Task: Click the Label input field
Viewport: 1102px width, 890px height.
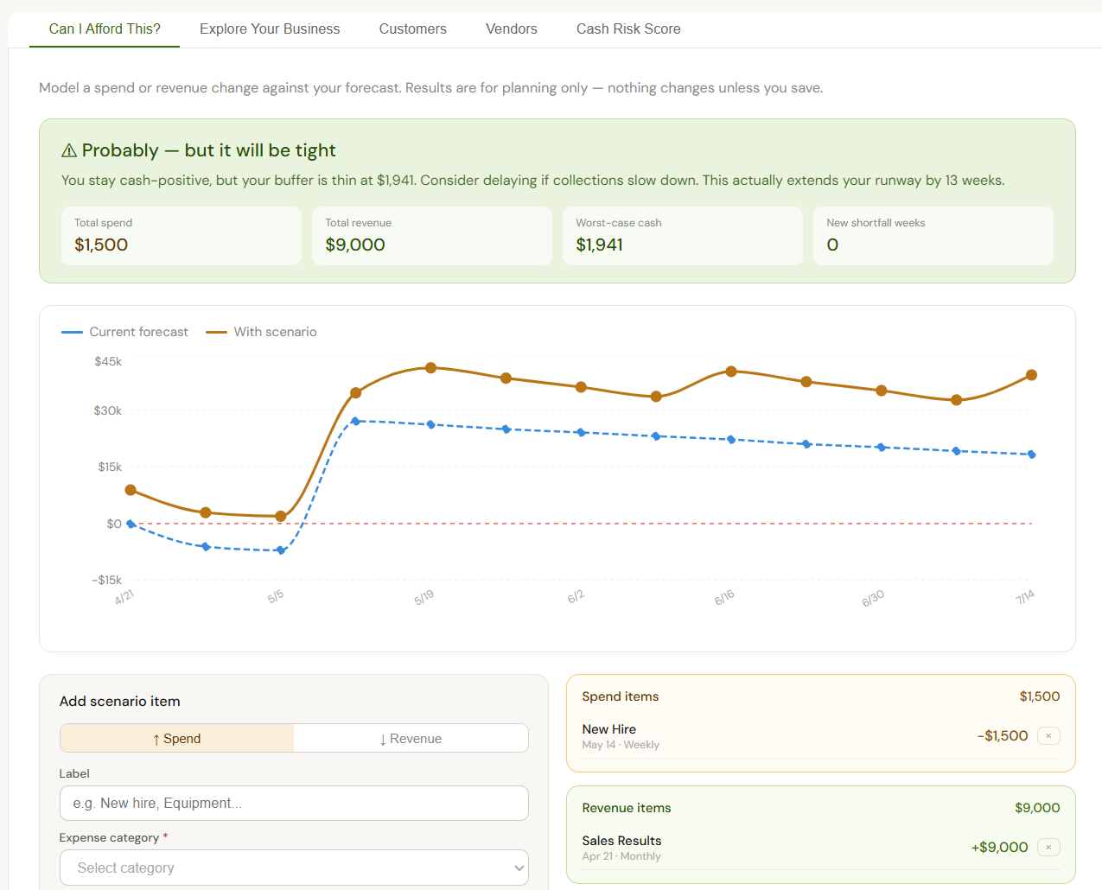Action: (x=294, y=804)
